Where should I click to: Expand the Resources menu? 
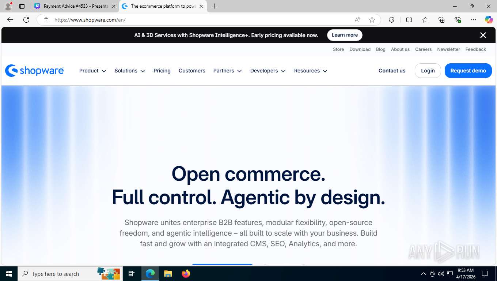(311, 71)
